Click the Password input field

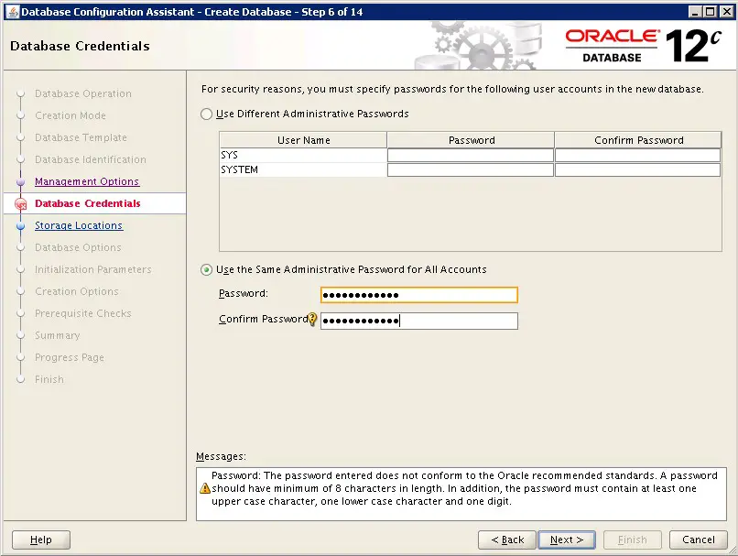[x=418, y=295]
